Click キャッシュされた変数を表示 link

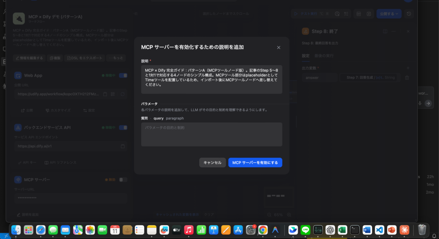[x=177, y=215]
